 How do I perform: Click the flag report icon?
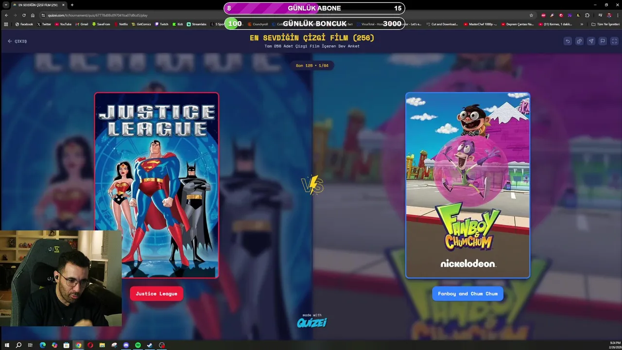click(603, 41)
